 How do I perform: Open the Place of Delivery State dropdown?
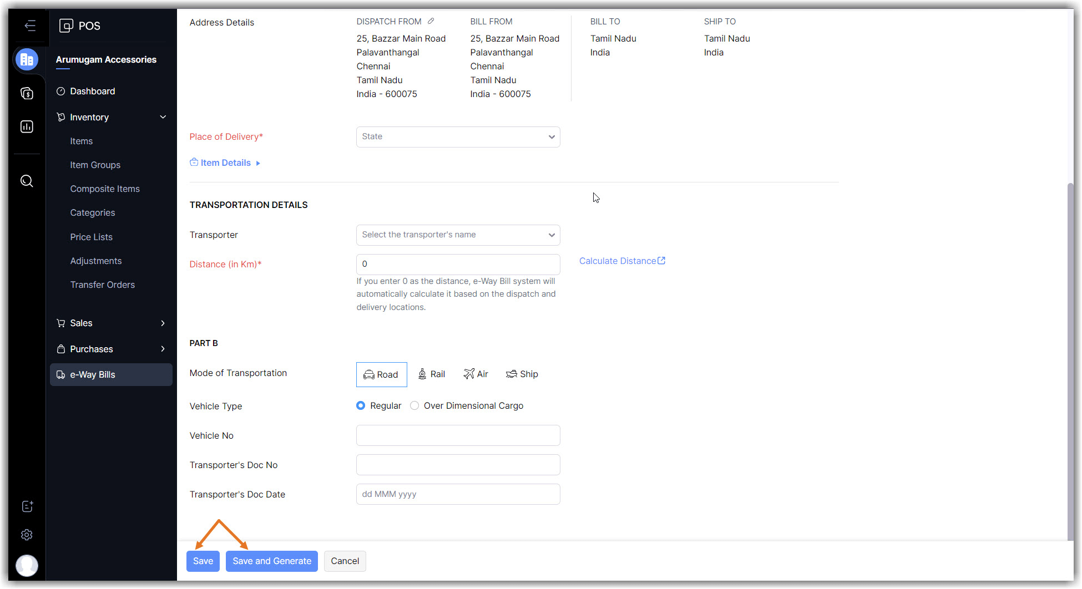(458, 137)
